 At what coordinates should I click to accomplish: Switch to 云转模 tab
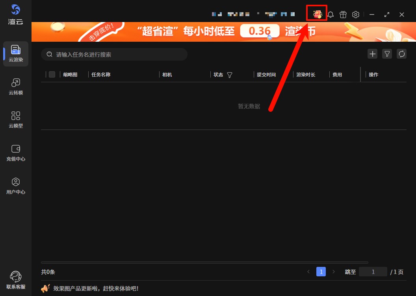click(16, 87)
